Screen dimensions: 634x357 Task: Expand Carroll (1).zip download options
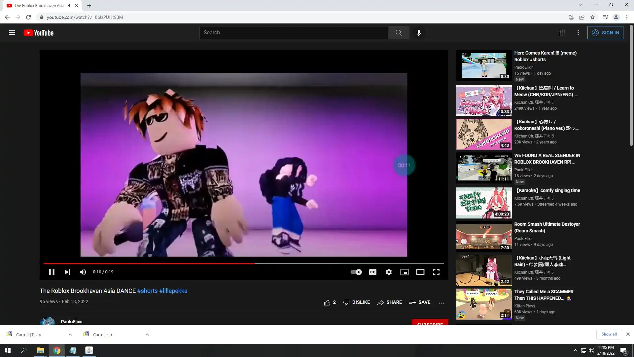click(x=70, y=335)
